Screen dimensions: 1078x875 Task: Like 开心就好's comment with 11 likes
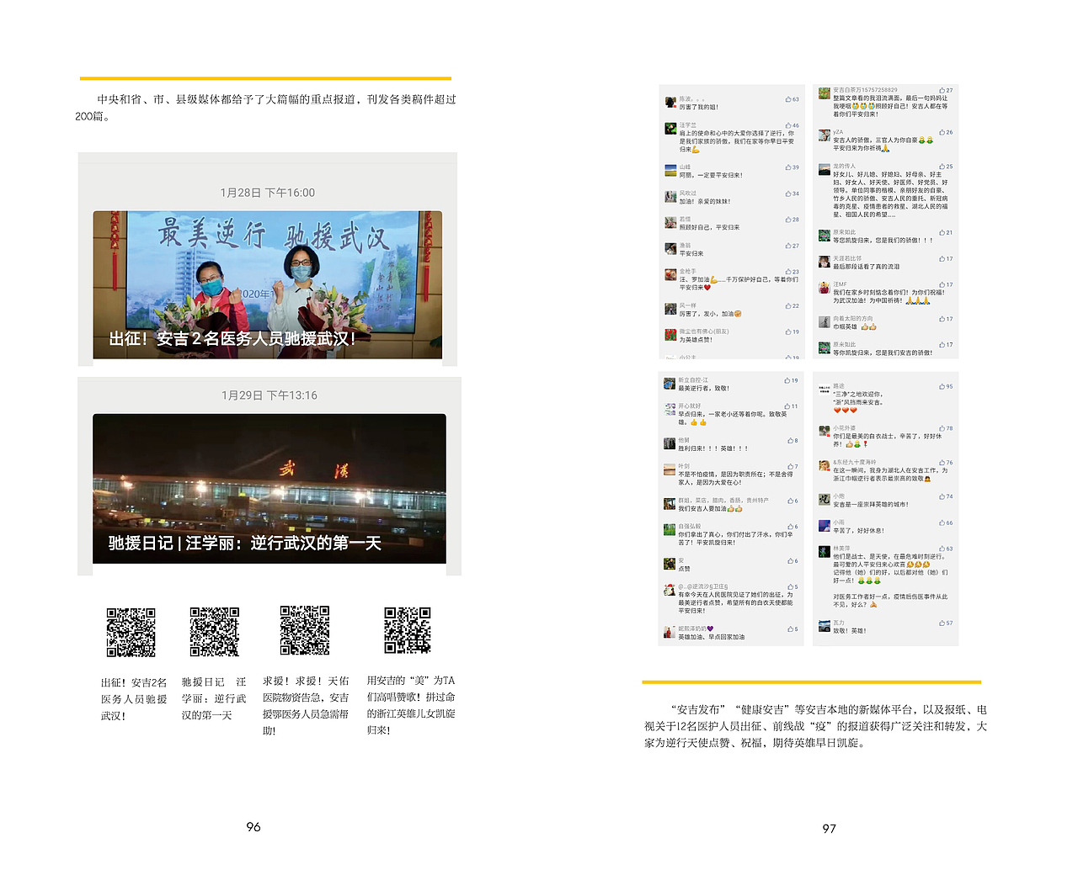click(x=787, y=406)
